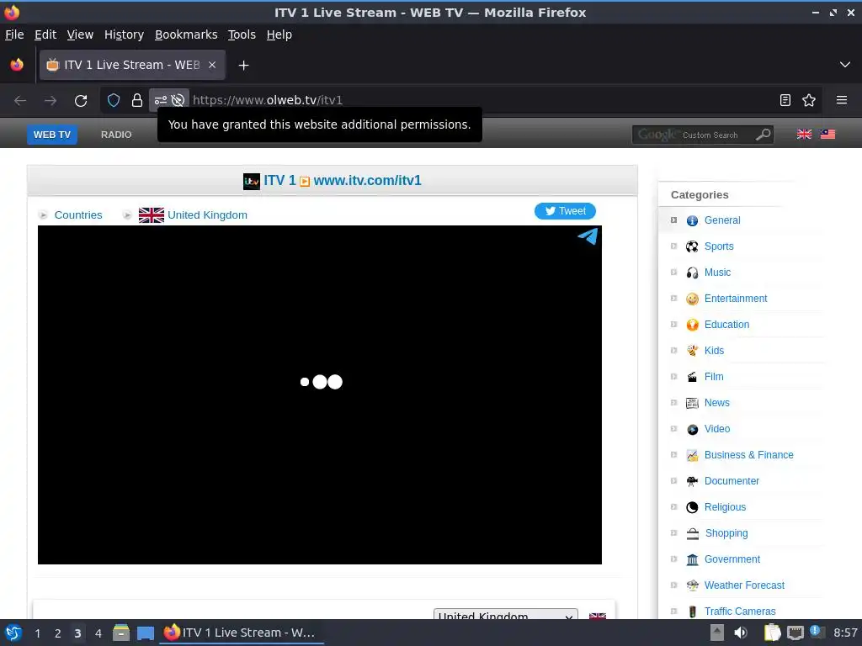Image resolution: width=862 pixels, height=646 pixels.
Task: Open site permissions icon in address bar
Action: [x=161, y=100]
